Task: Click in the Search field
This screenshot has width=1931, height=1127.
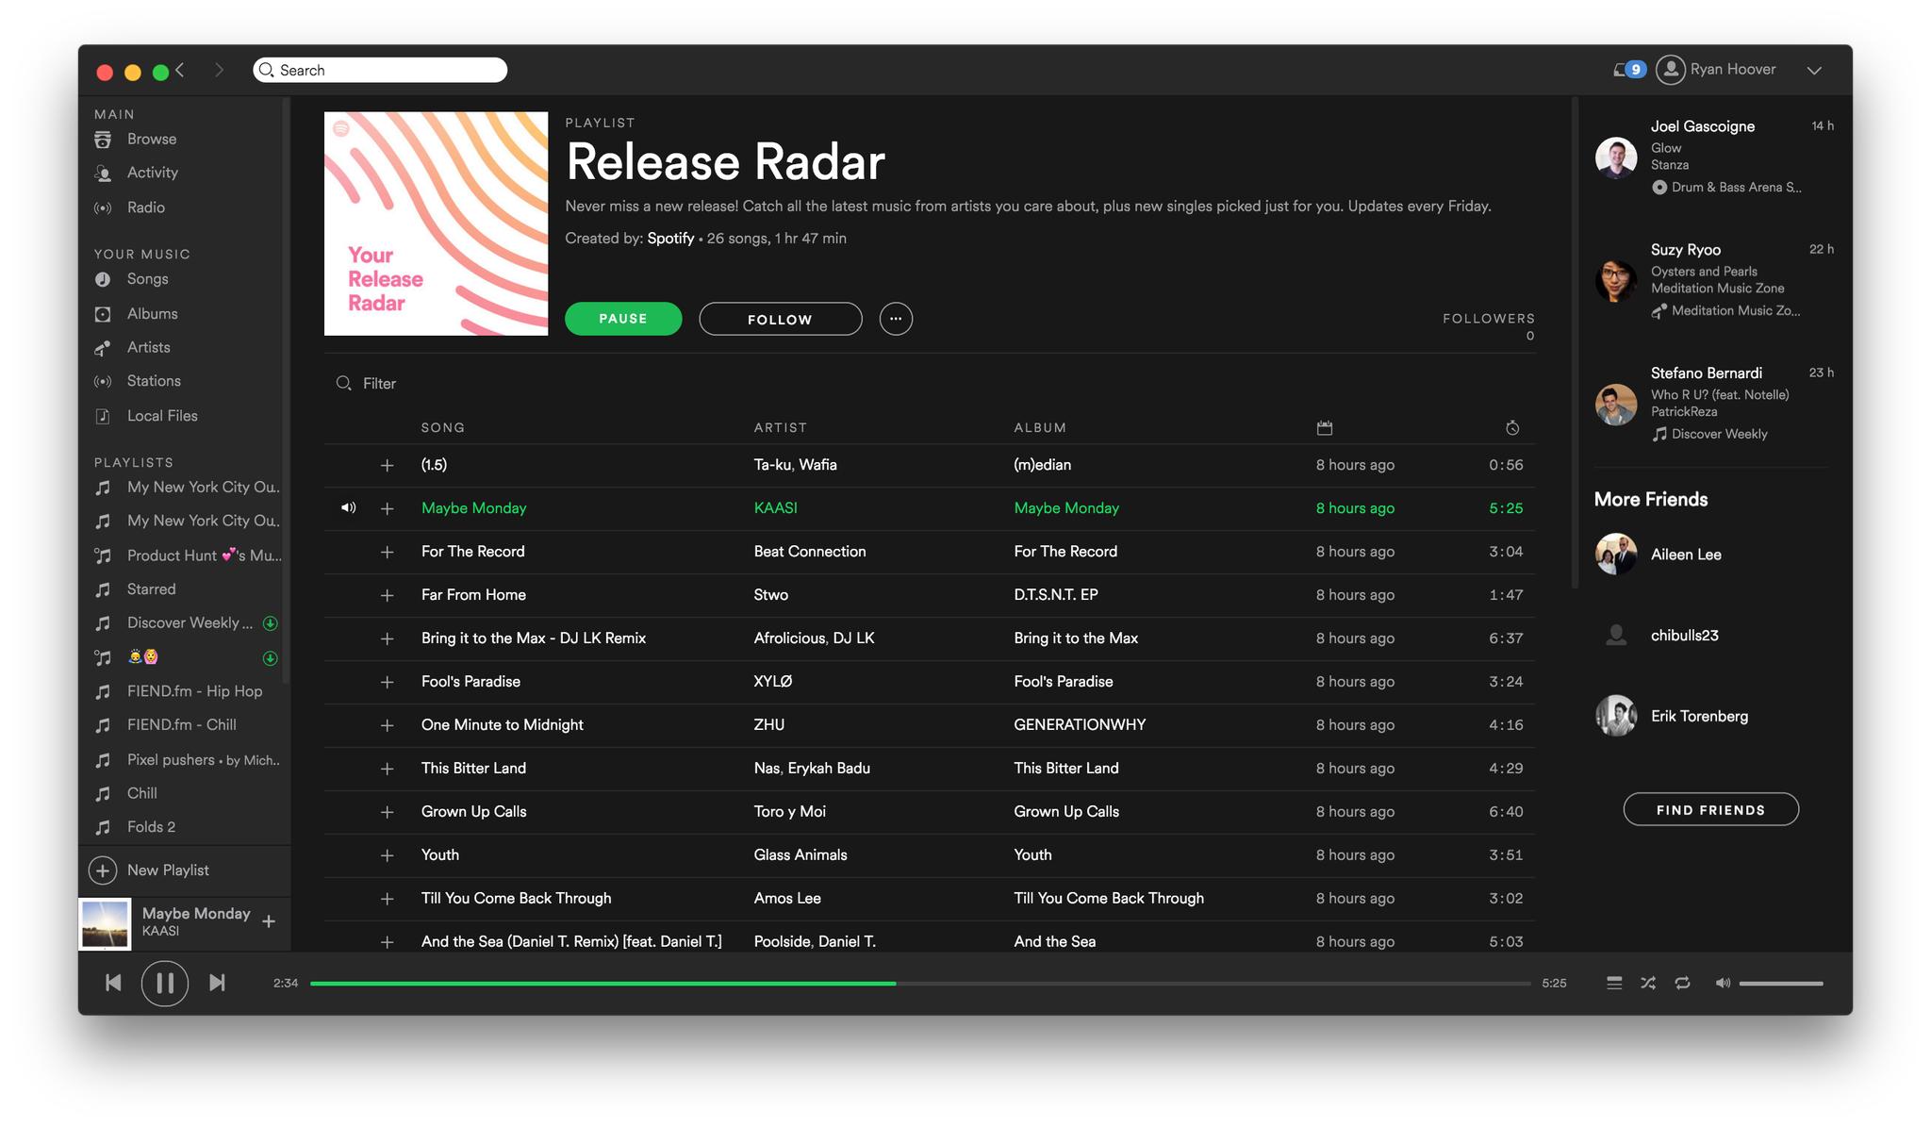Action: tap(380, 70)
